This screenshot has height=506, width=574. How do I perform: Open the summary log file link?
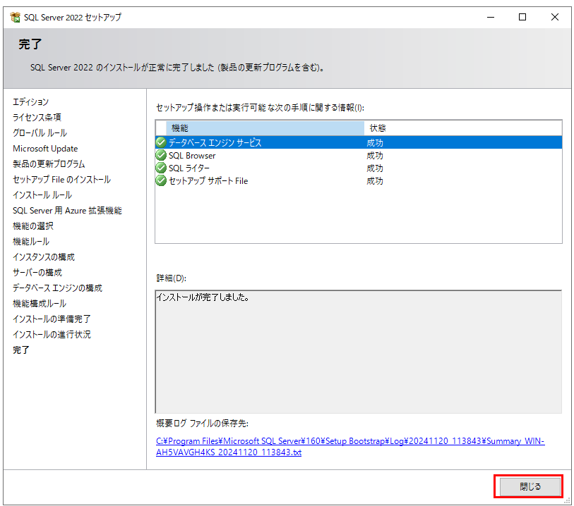tap(349, 446)
